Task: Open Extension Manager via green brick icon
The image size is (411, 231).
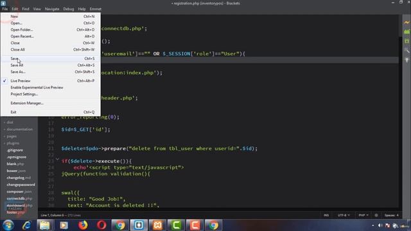Action: [x=407, y=31]
